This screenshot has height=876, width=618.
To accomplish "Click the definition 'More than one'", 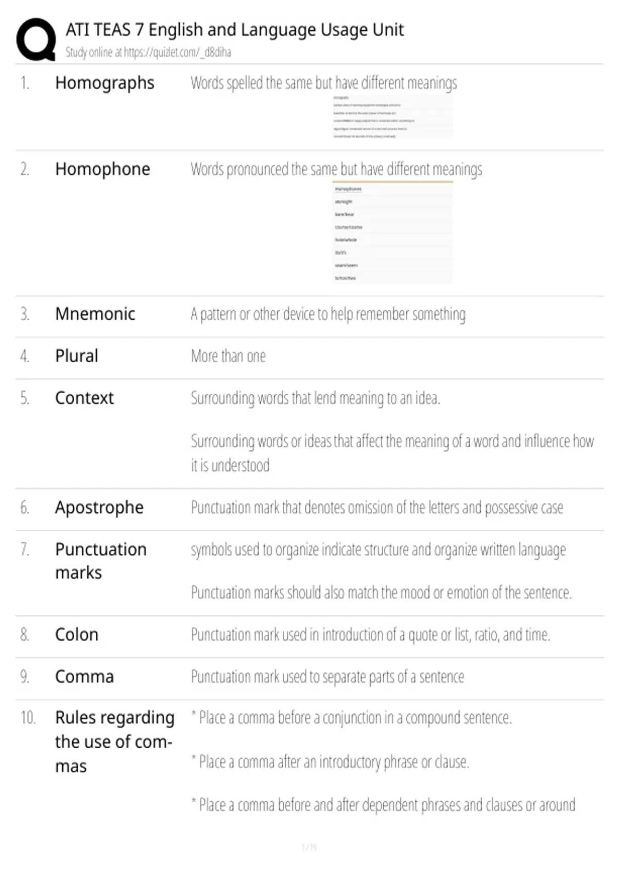I will pyautogui.click(x=228, y=356).
